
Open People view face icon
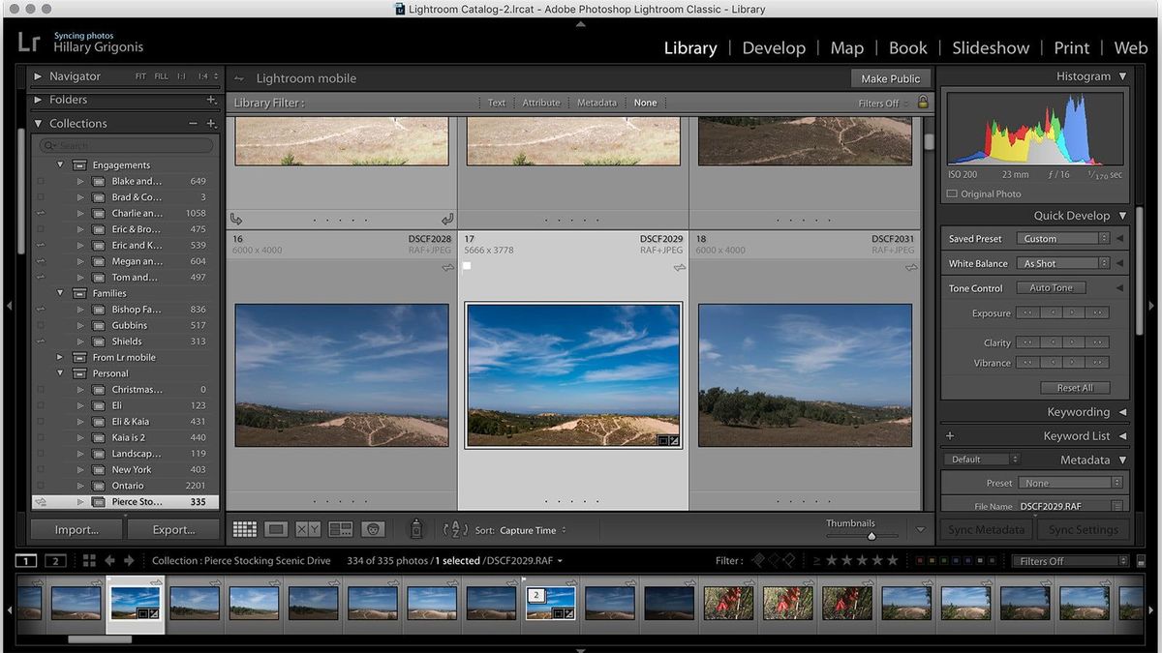coord(374,529)
